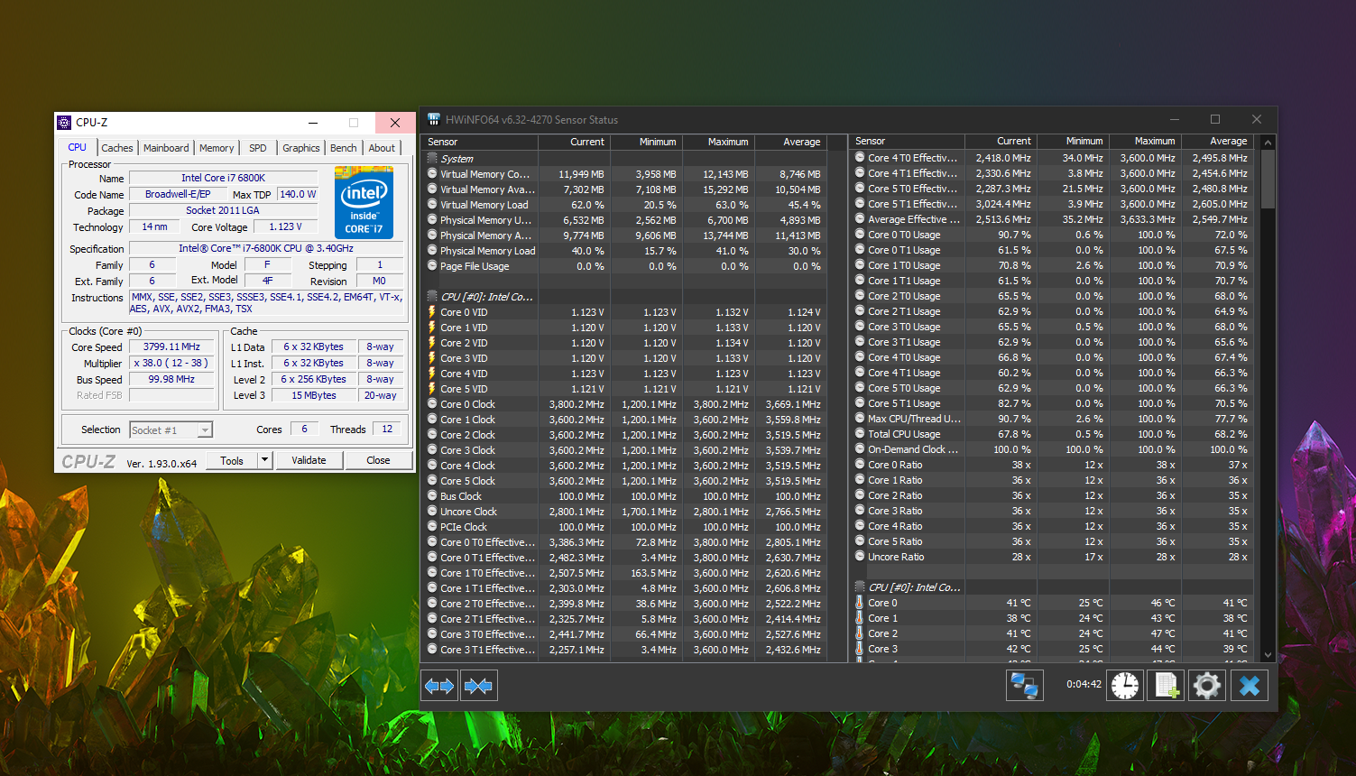Select the Physical Memory Load row

[x=625, y=251]
